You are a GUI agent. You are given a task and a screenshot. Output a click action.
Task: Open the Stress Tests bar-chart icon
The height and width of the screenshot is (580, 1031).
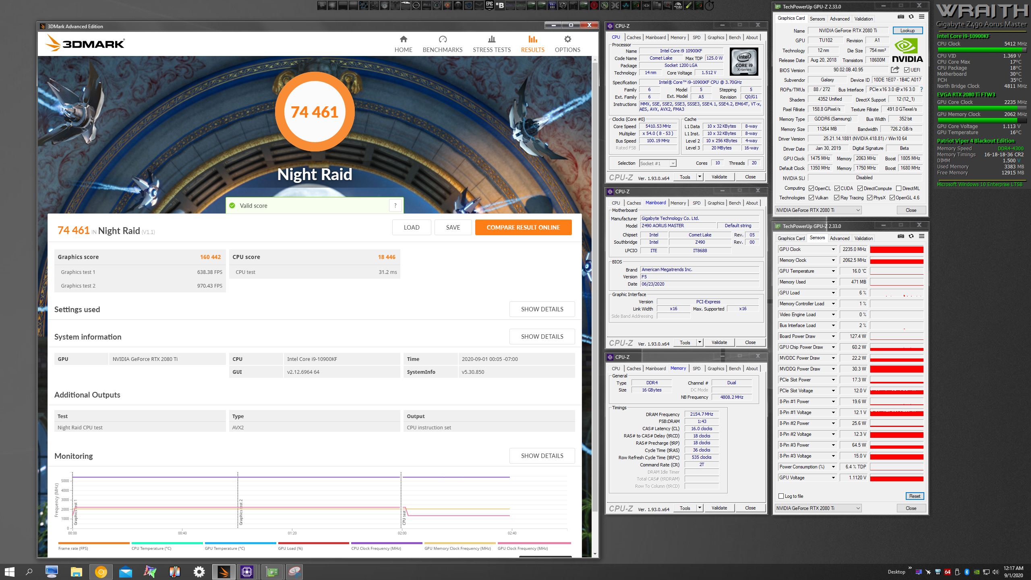(x=491, y=39)
